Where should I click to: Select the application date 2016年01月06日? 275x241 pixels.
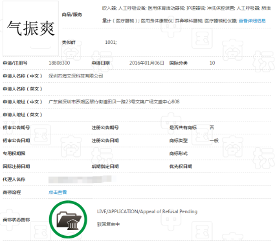click(x=147, y=63)
